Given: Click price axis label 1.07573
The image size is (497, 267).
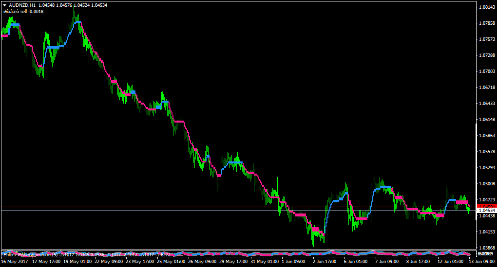Looking at the screenshot, I should (x=487, y=39).
